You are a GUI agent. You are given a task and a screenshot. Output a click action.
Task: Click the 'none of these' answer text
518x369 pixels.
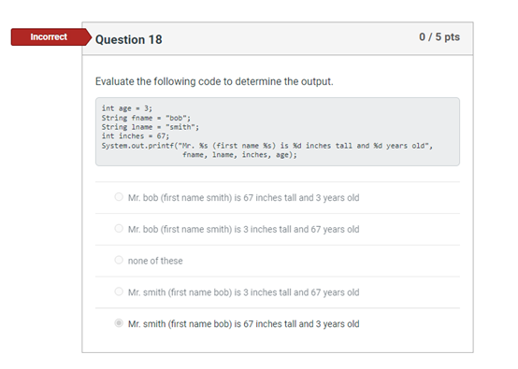point(155,261)
